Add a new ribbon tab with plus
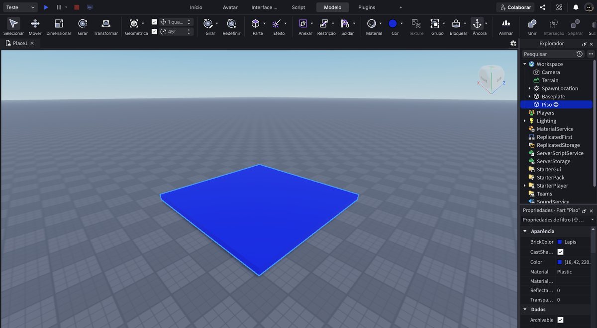 [401, 7]
